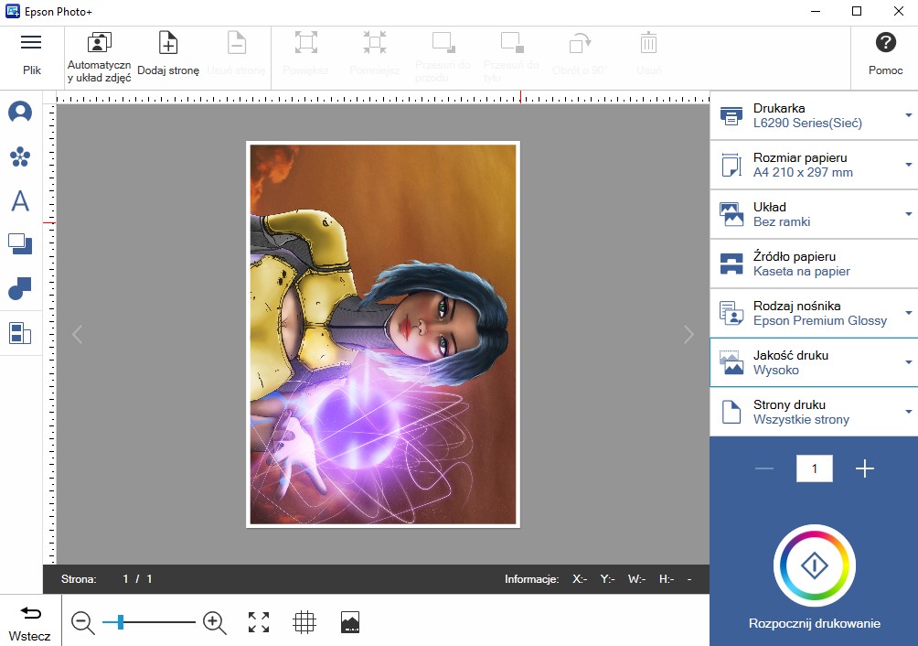Screen dimensions: 918x646
Task: Click the Usuń trash icon
Action: [x=648, y=43]
